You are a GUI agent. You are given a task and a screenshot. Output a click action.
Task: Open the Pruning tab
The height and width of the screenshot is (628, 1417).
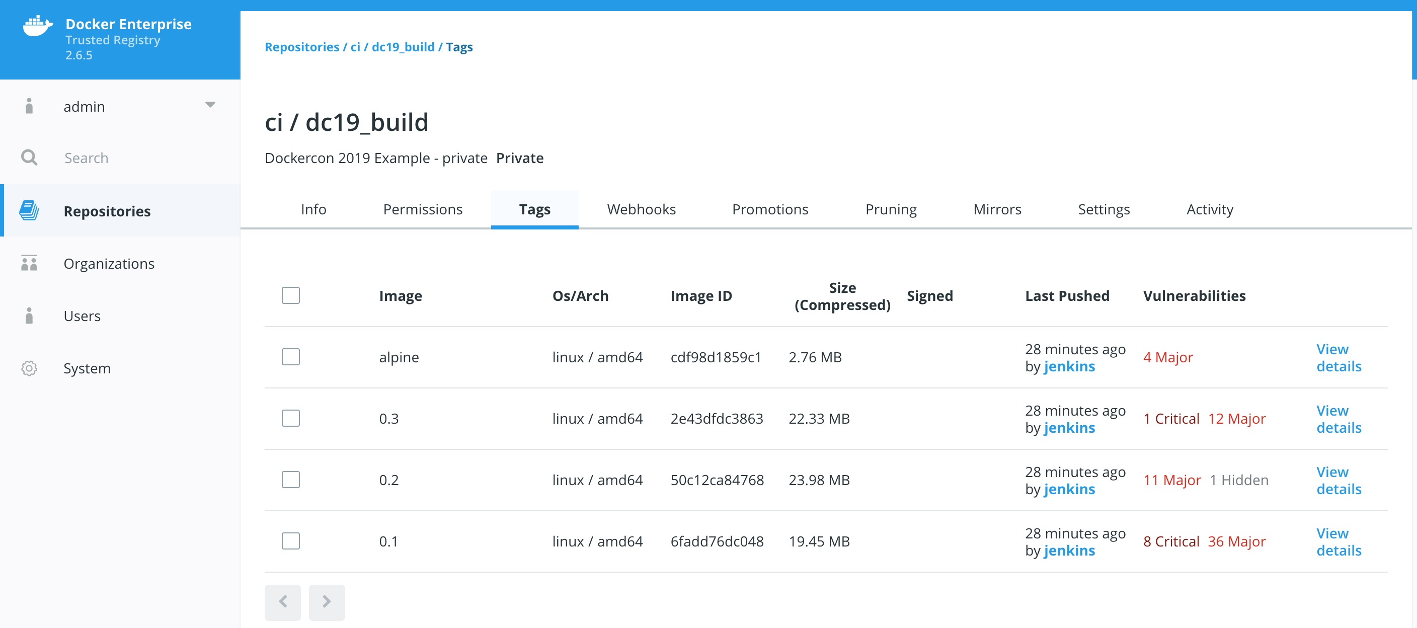891,209
